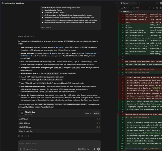Click the commit SHA code snippet
This screenshot has height=151, width=162.
[x=47, y=77]
